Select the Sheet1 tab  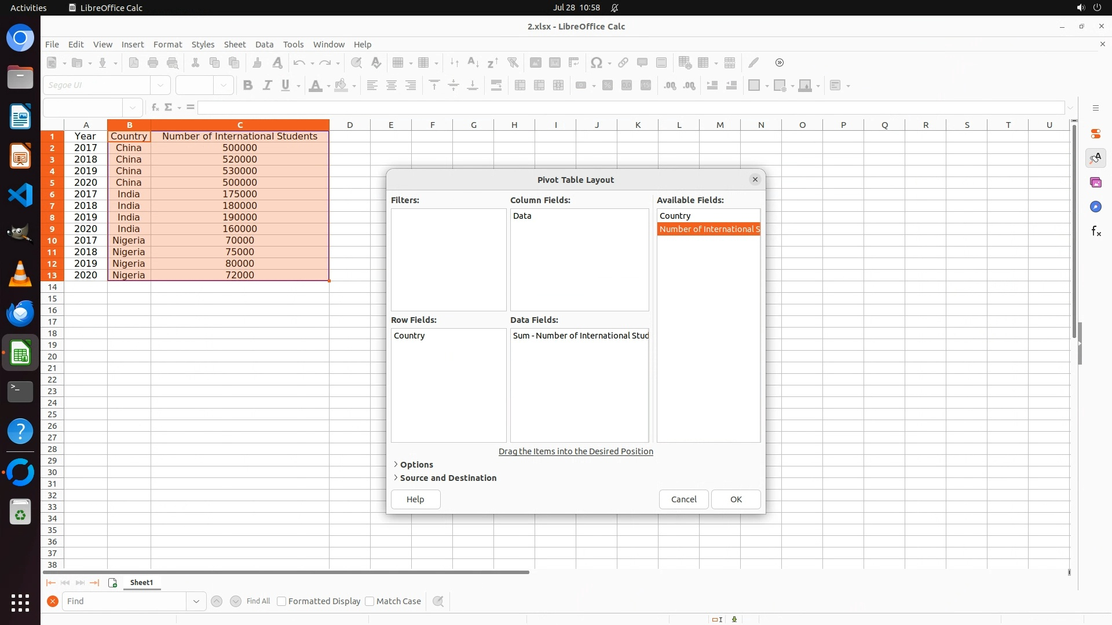(x=141, y=583)
